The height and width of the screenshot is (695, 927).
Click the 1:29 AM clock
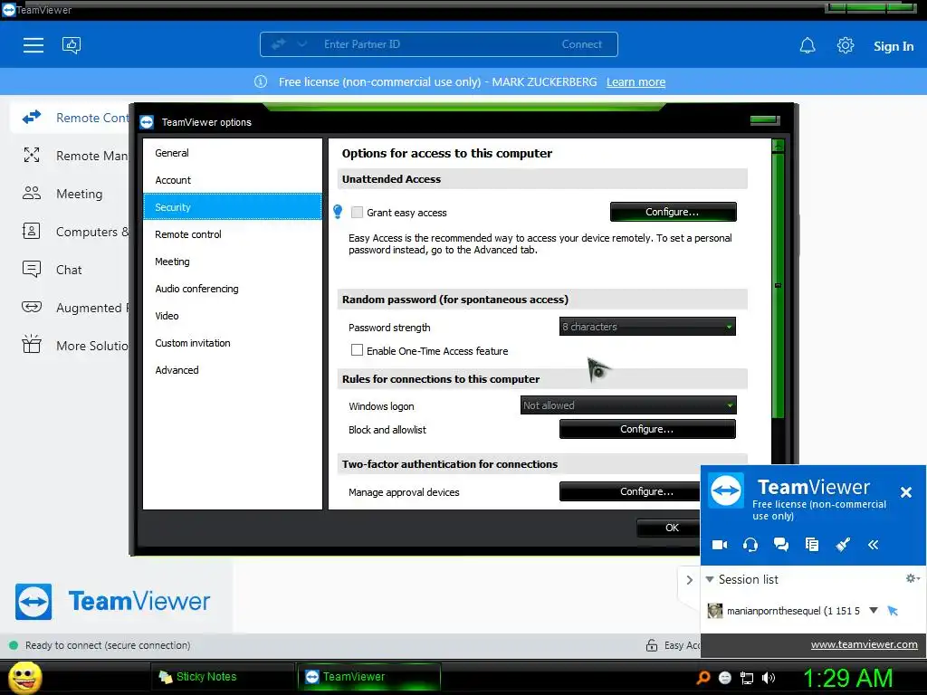tap(847, 678)
